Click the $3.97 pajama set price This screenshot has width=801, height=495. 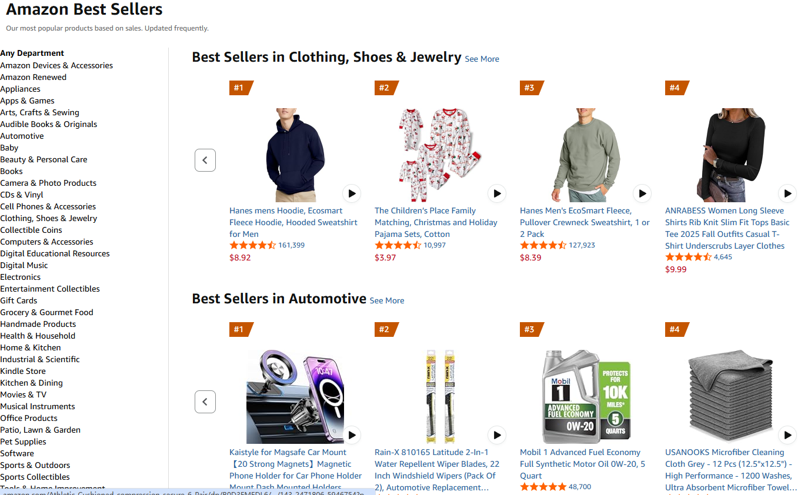pos(385,257)
